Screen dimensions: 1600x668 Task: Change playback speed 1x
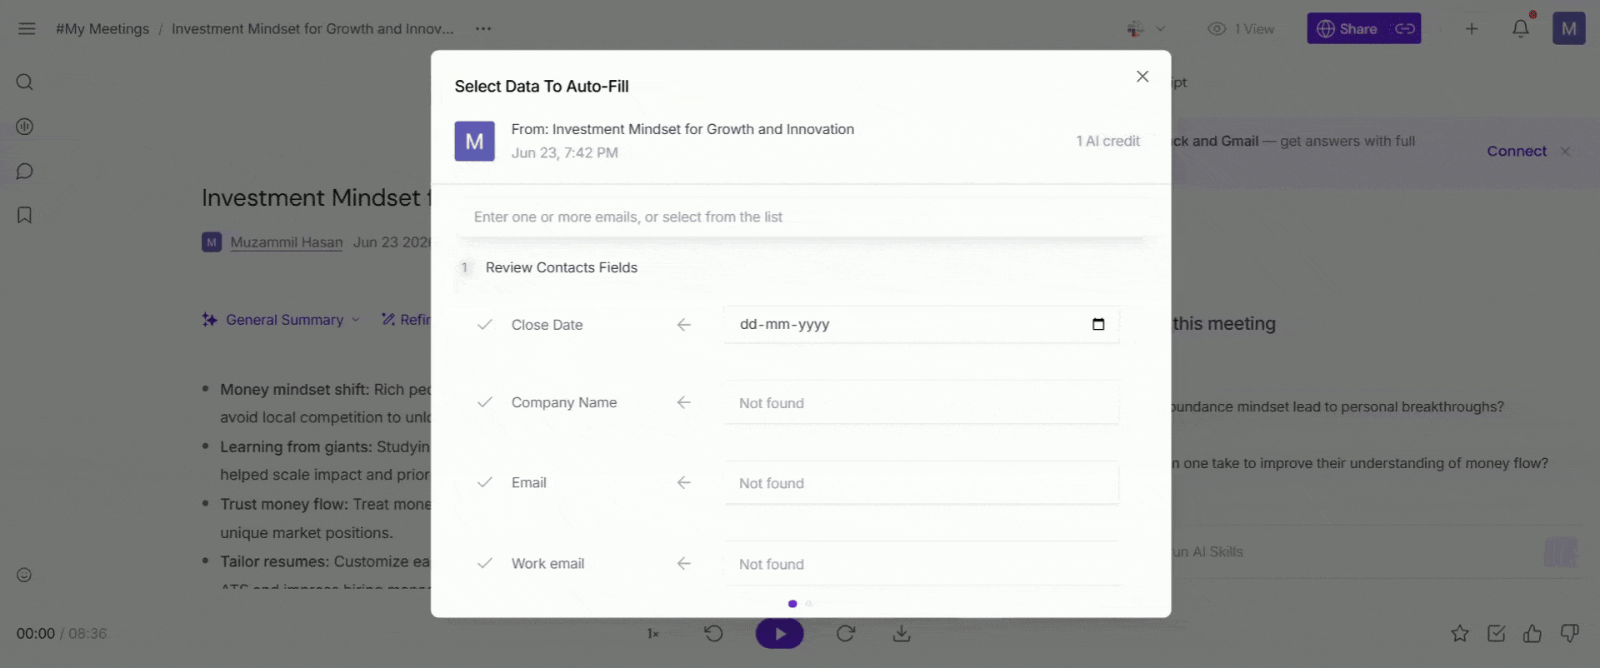coord(653,634)
